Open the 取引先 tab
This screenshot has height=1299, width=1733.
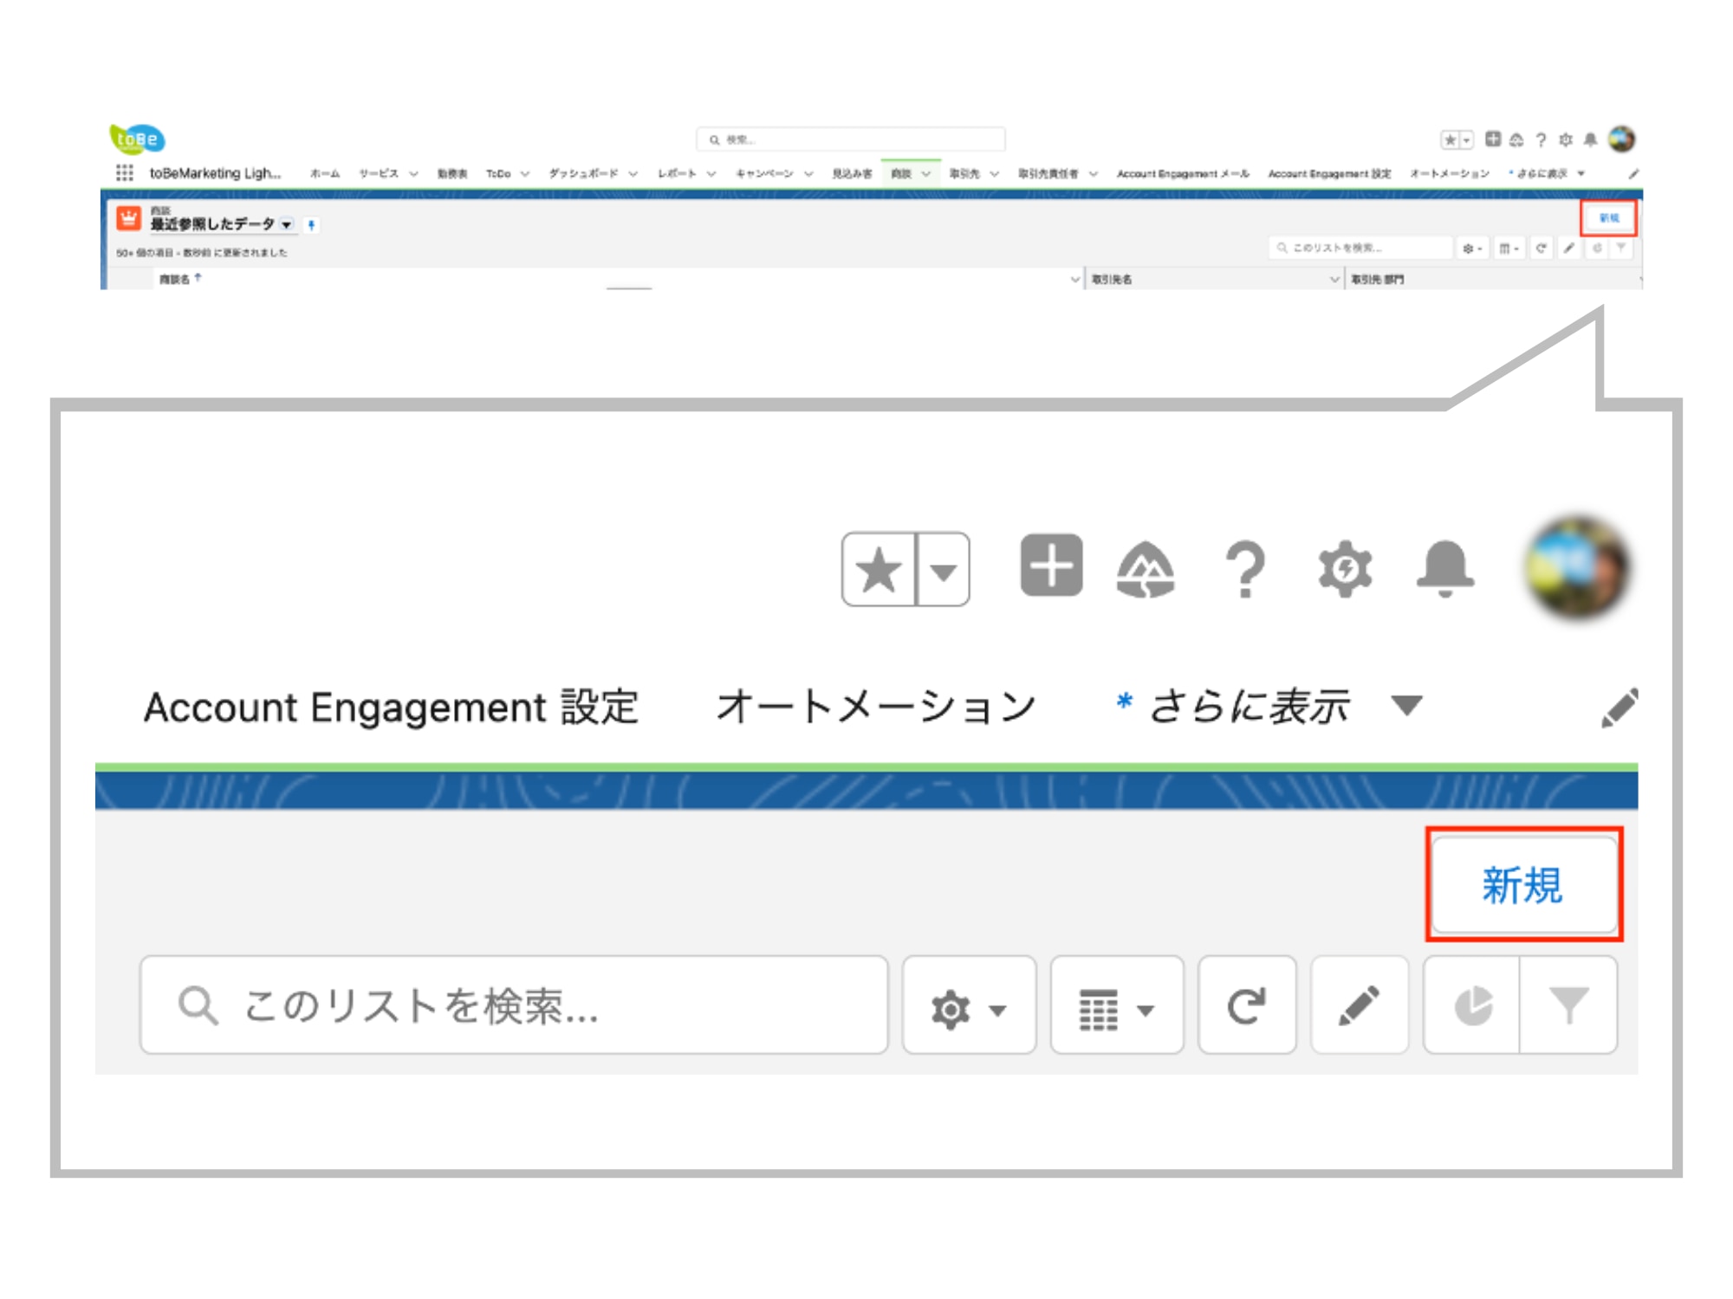pyautogui.click(x=964, y=174)
